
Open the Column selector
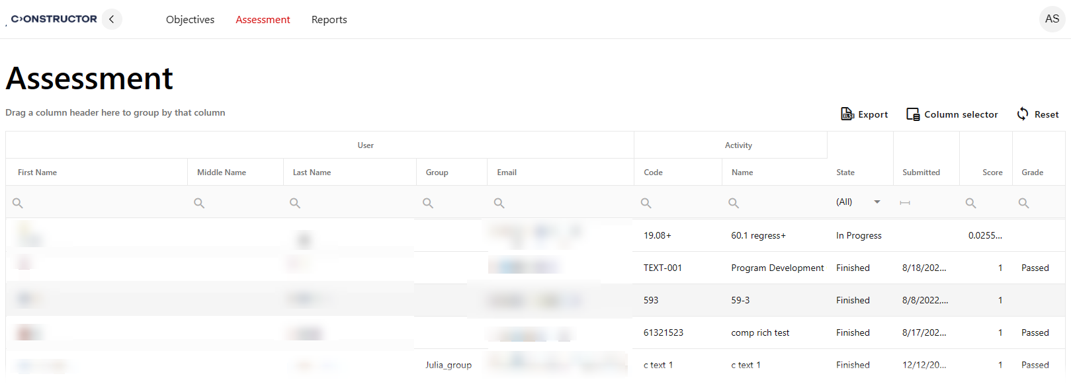(x=952, y=114)
